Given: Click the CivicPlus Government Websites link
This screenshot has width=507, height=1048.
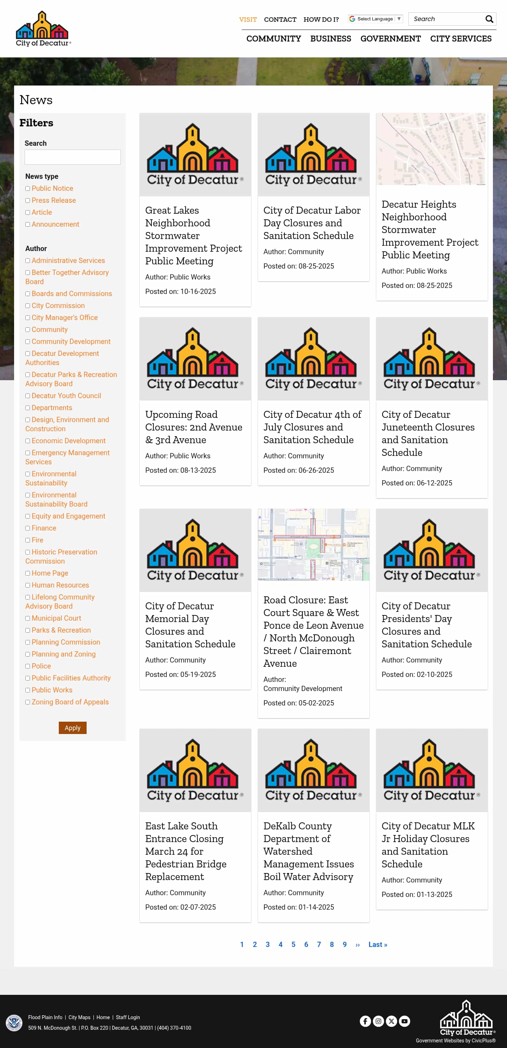Looking at the screenshot, I should click(x=456, y=1041).
